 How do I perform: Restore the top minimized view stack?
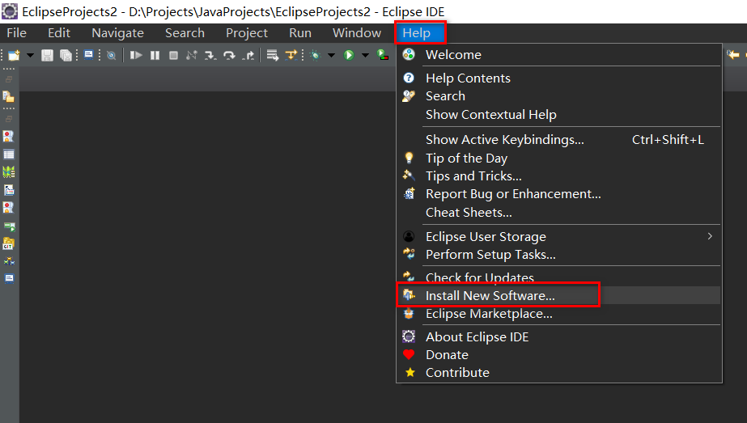tap(9, 79)
